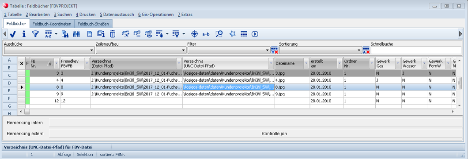Select row marker for FB Nr. 4
Viewport: 468px width, 159px height.
coord(22,80)
